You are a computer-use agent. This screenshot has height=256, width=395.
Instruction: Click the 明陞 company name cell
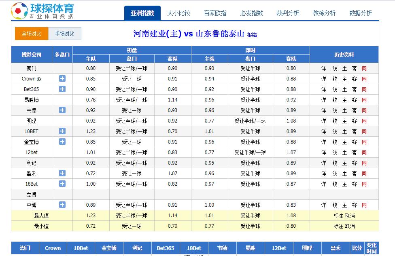point(32,121)
